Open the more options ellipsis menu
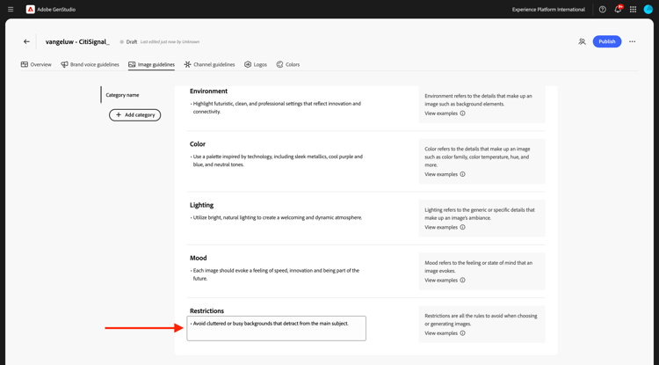Viewport: 659px width, 365px height. [633, 41]
